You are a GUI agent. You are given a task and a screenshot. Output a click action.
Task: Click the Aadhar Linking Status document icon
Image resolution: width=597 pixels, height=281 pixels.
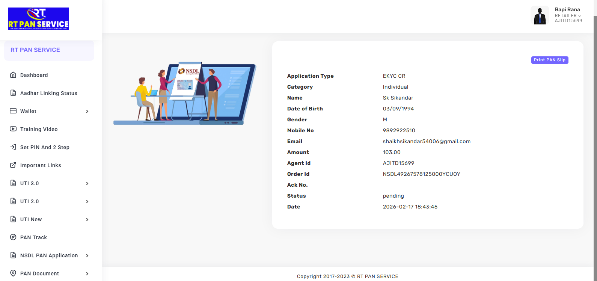tap(13, 93)
